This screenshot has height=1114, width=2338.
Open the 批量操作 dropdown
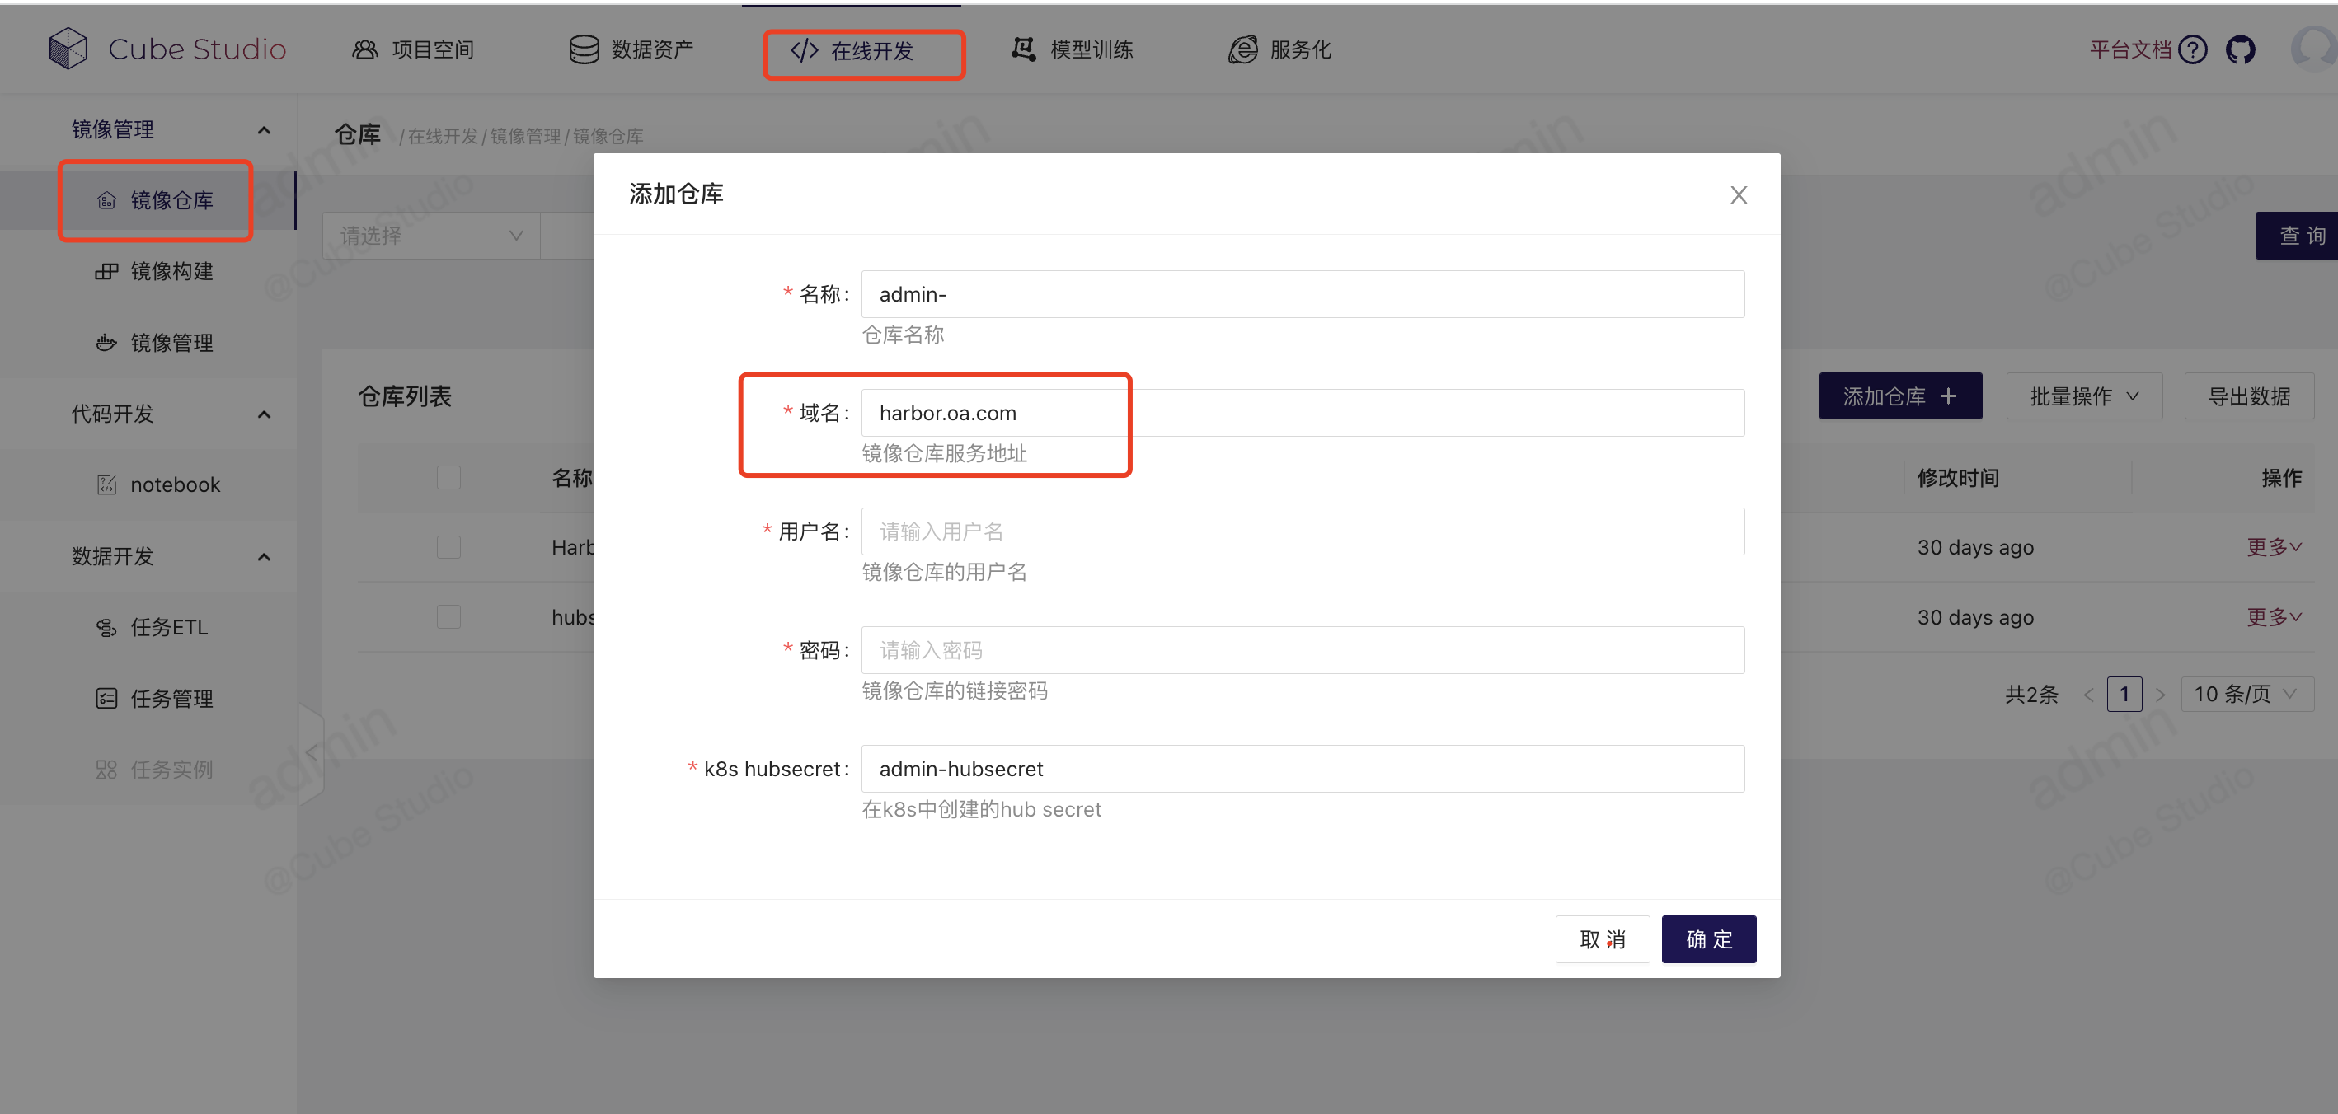click(2084, 396)
